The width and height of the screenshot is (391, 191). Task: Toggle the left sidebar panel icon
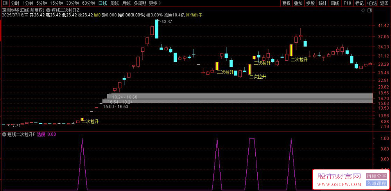pos(5,3)
